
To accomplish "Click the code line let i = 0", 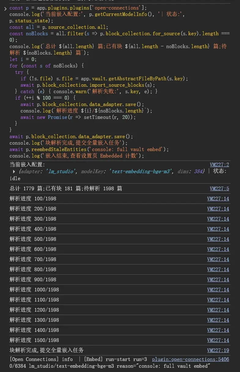I will click(23, 59).
